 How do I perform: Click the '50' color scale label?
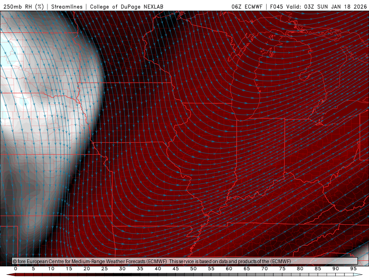tap(193, 269)
